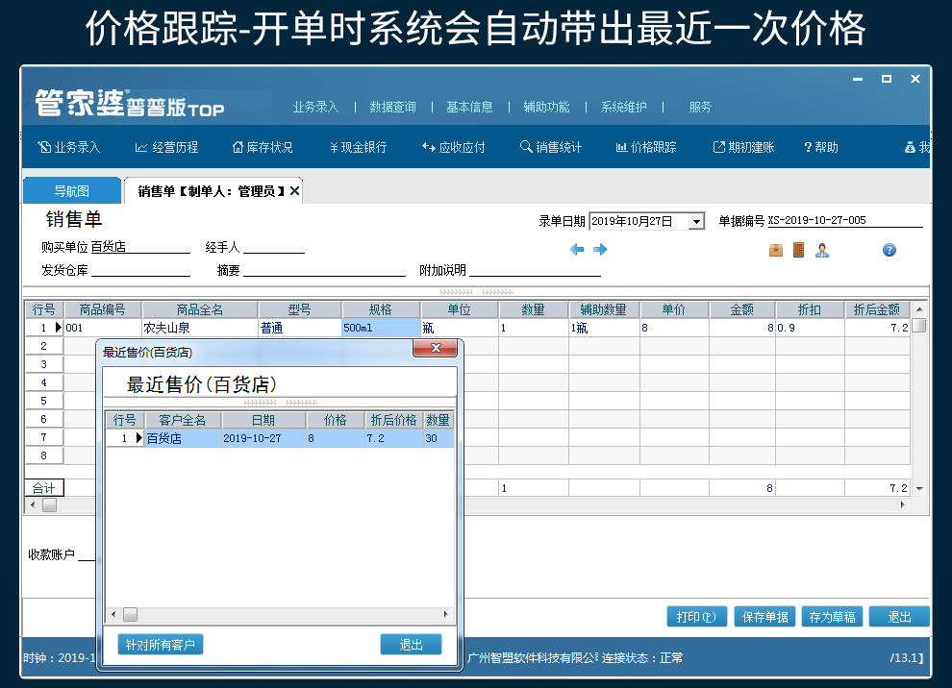Click the 经手人 input field

pyautogui.click(x=274, y=247)
